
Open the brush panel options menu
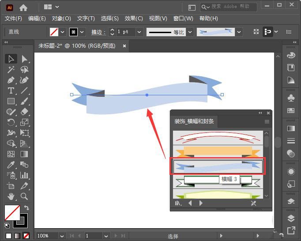coord(267,121)
